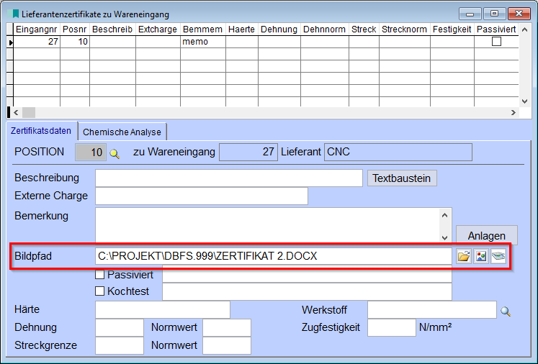
Task: Click magnifier lookup icon next to POSITION
Action: pyautogui.click(x=115, y=153)
